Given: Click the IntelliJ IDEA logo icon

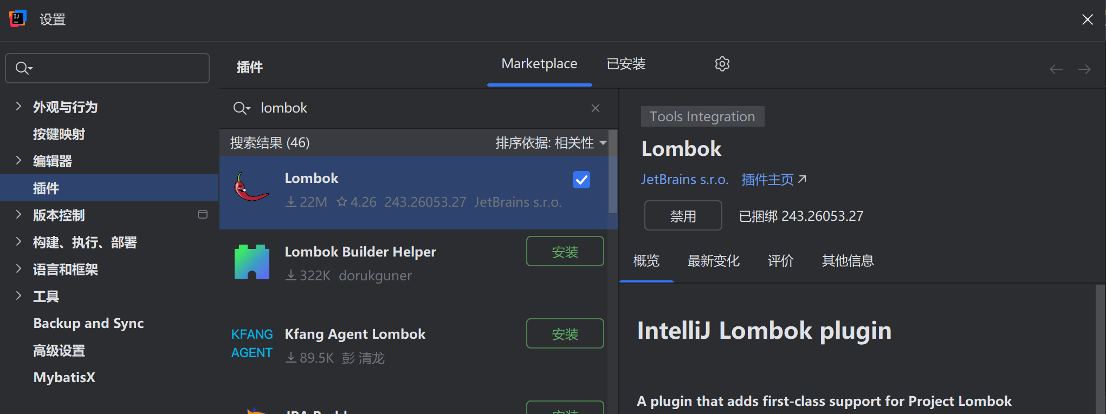Looking at the screenshot, I should click(17, 18).
